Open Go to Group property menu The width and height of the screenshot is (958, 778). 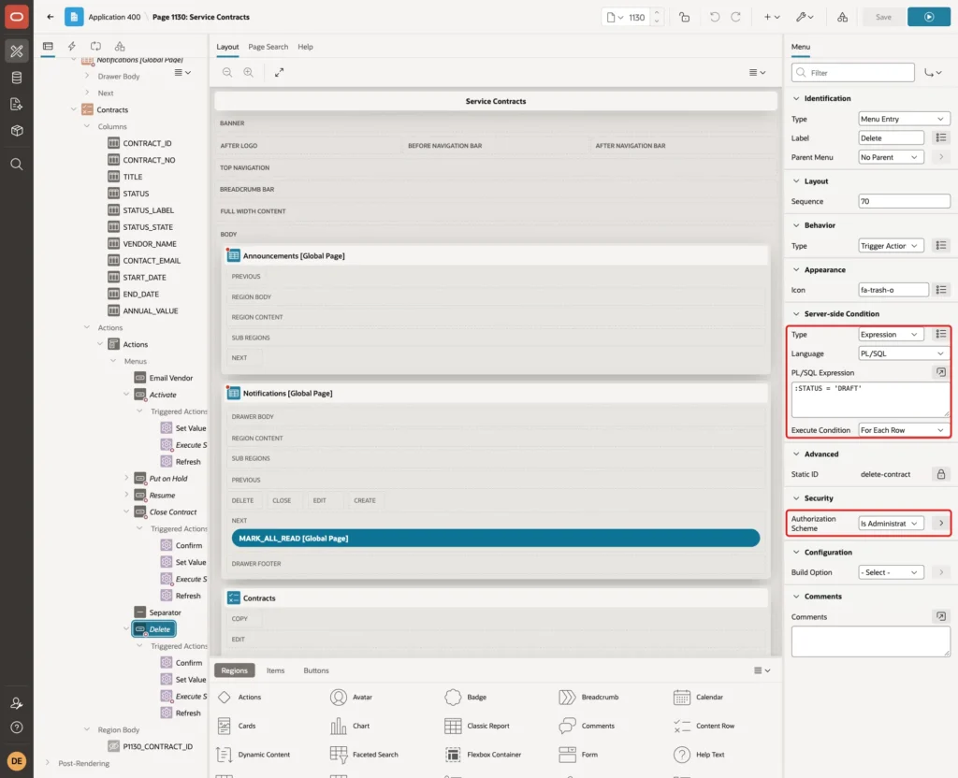pyautogui.click(x=933, y=73)
